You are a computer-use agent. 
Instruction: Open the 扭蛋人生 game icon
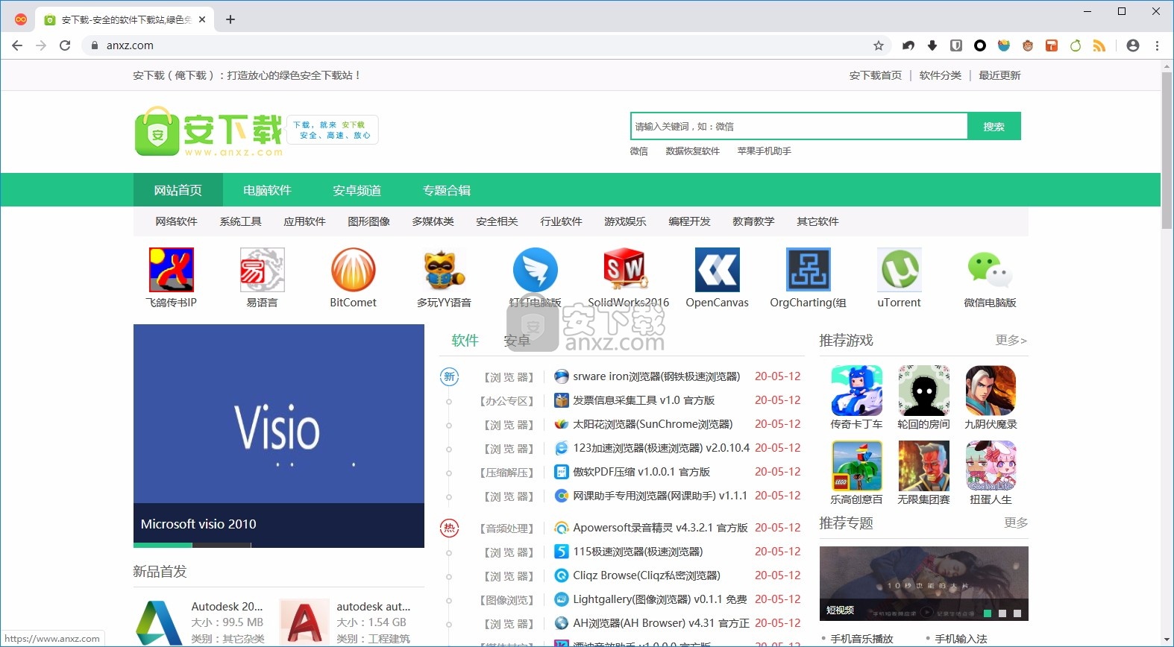tap(991, 466)
